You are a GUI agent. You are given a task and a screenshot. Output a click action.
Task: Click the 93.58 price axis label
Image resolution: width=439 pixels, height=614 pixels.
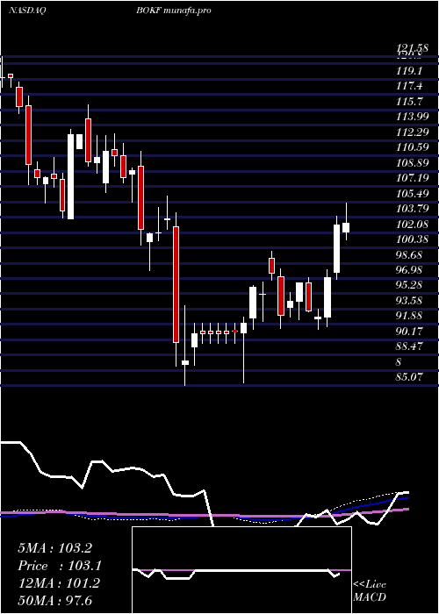409,301
